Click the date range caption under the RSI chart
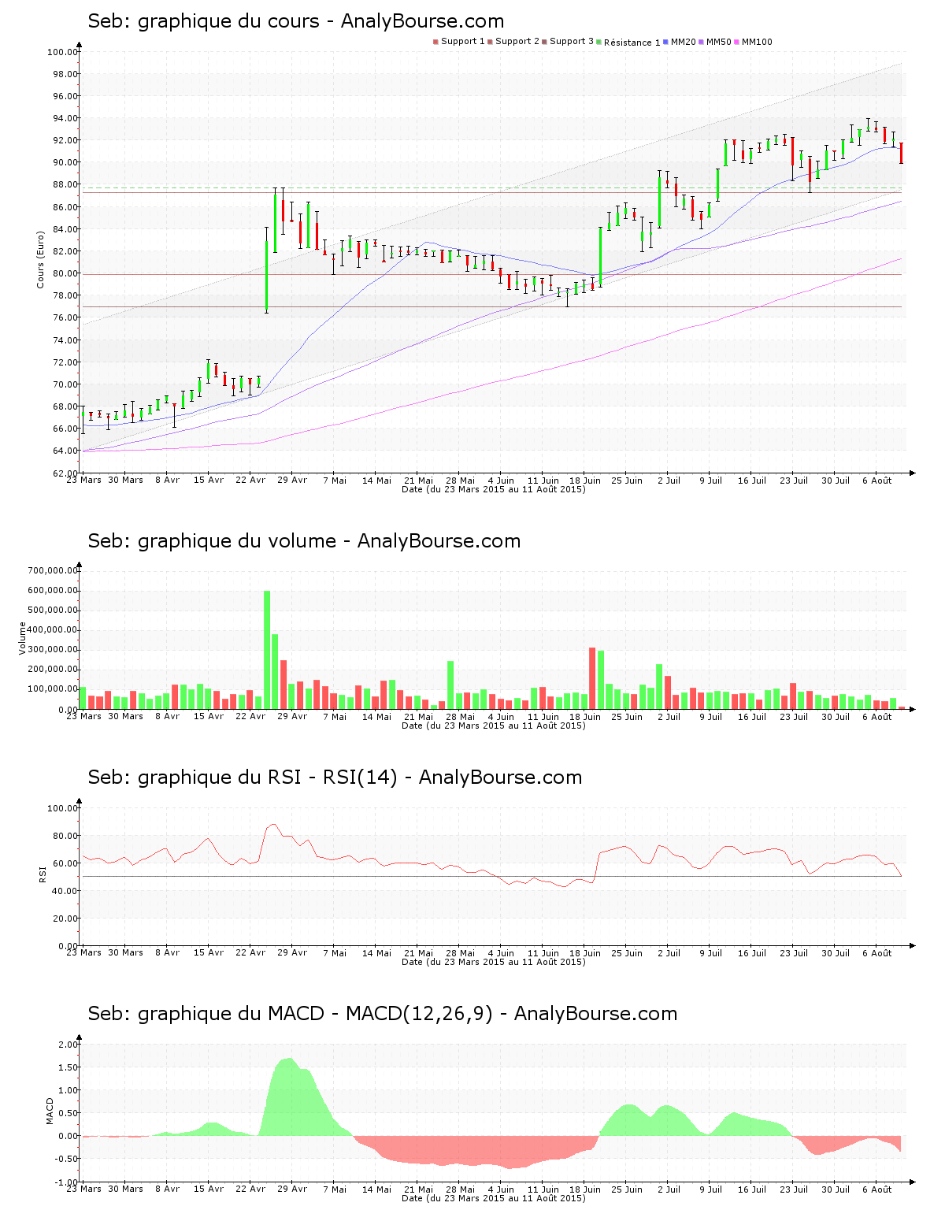This screenshot has height=1221, width=945. coord(494,962)
